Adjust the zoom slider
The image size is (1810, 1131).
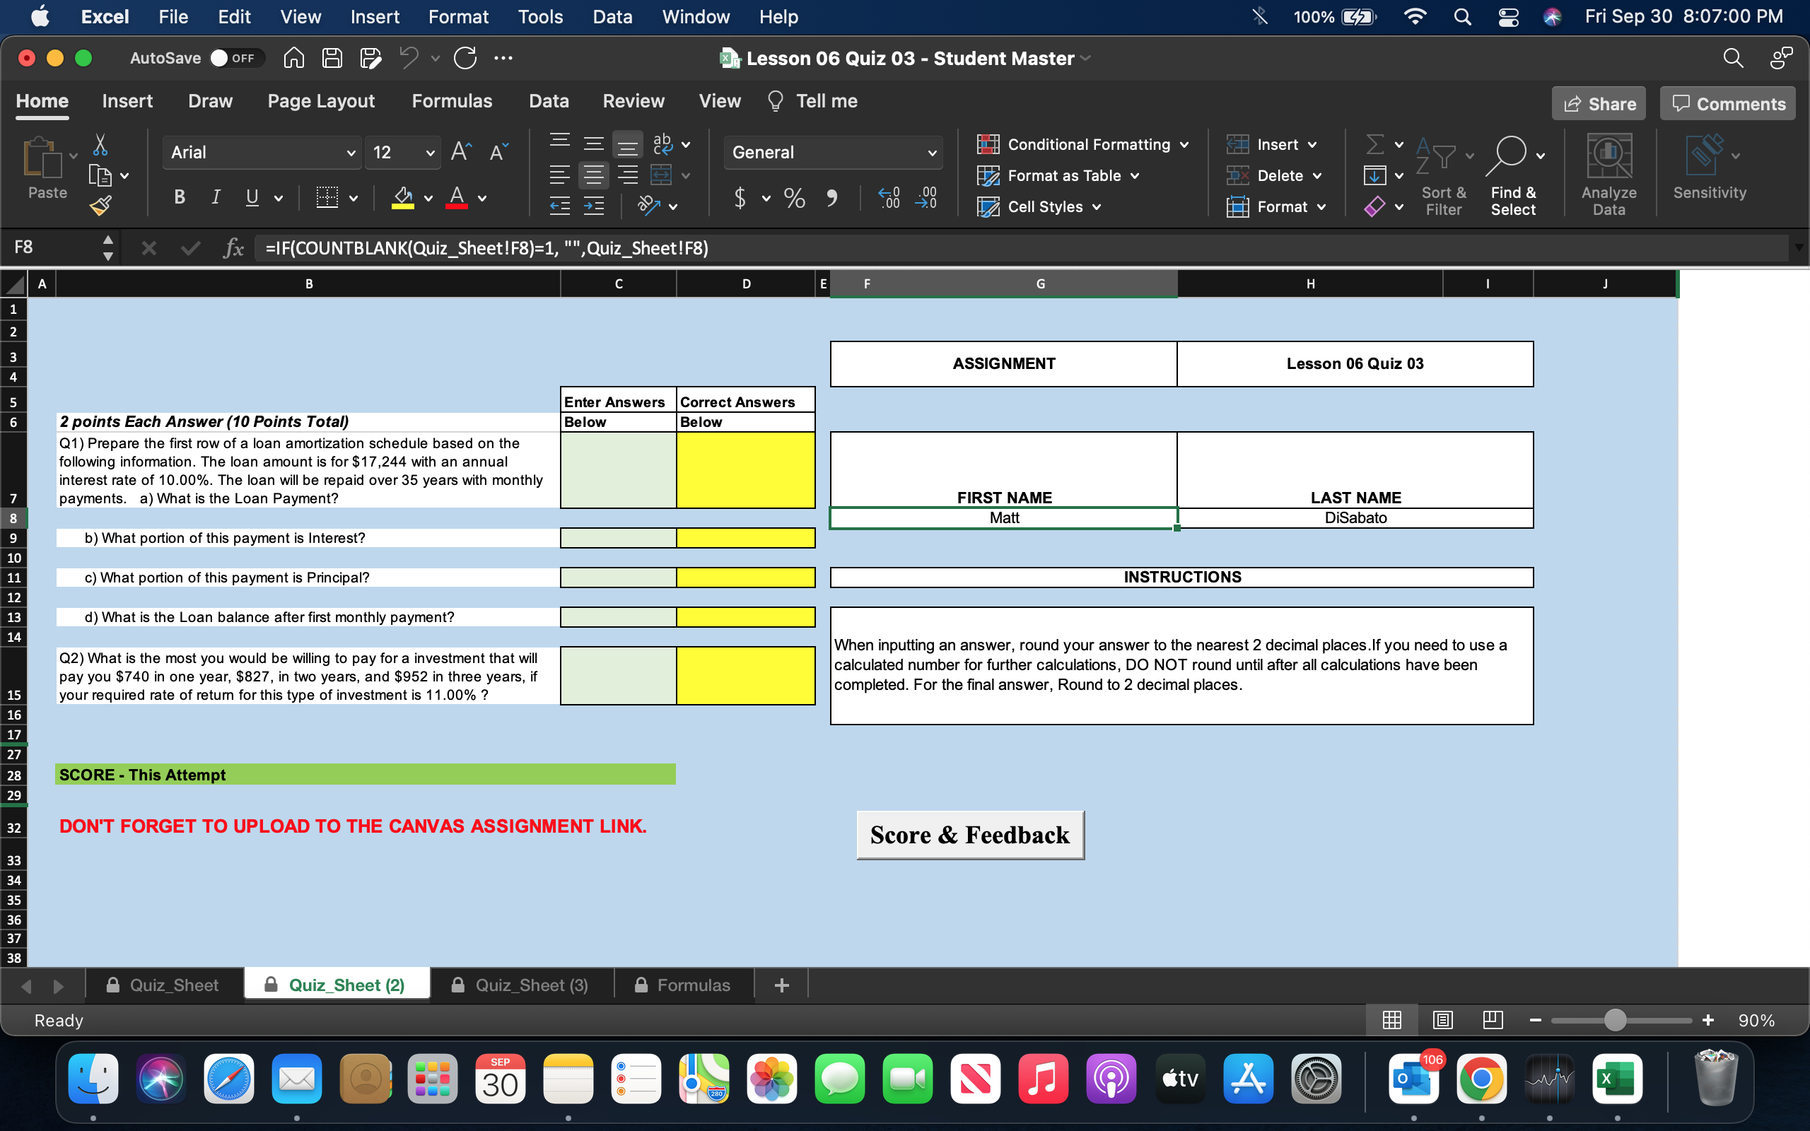pyautogui.click(x=1617, y=1019)
